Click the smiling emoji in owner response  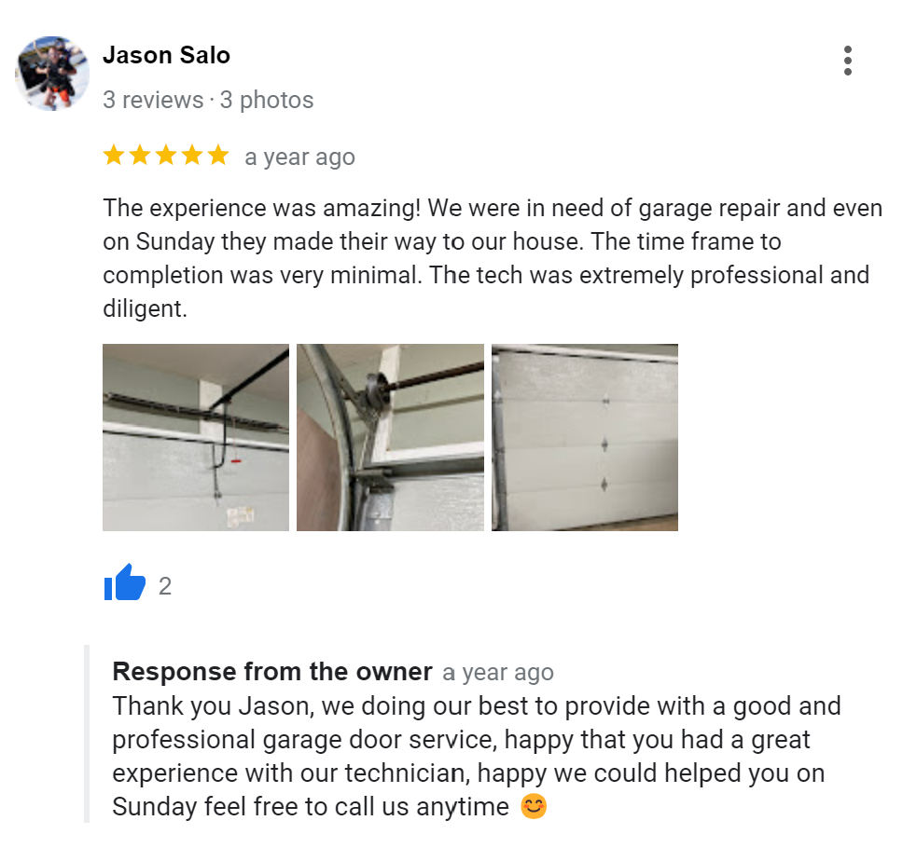coord(534,806)
